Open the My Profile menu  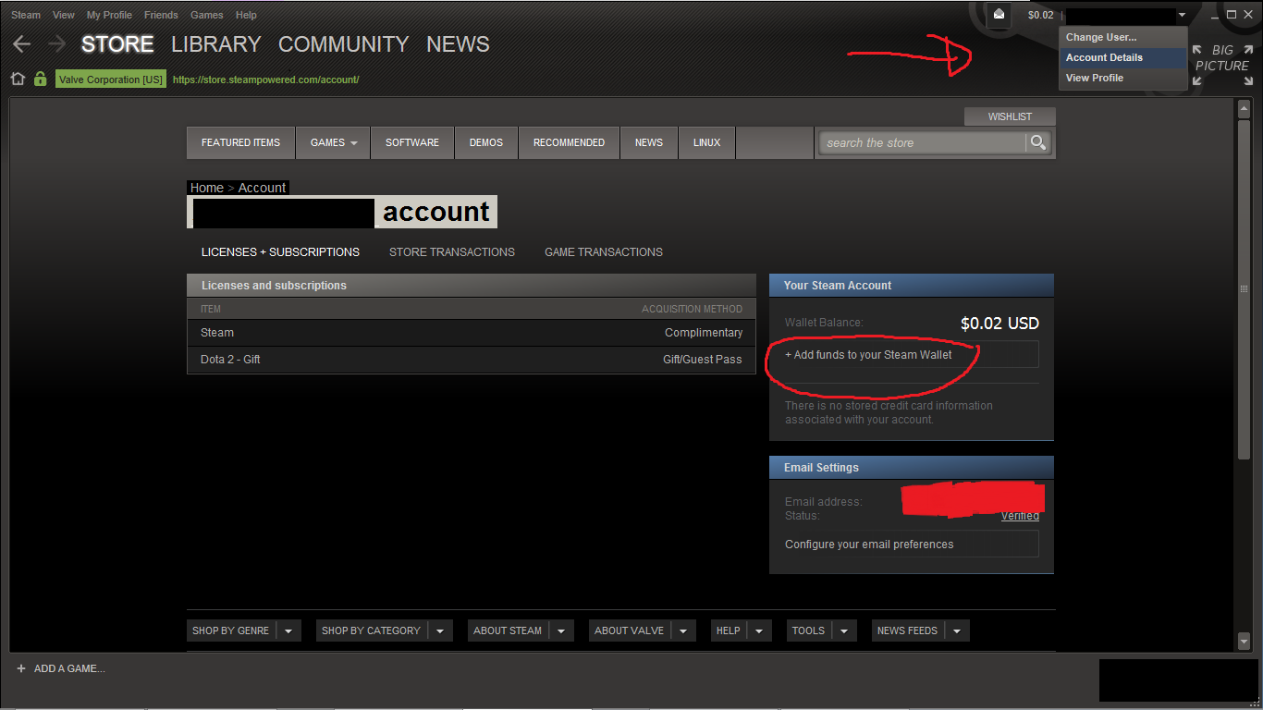click(x=109, y=15)
